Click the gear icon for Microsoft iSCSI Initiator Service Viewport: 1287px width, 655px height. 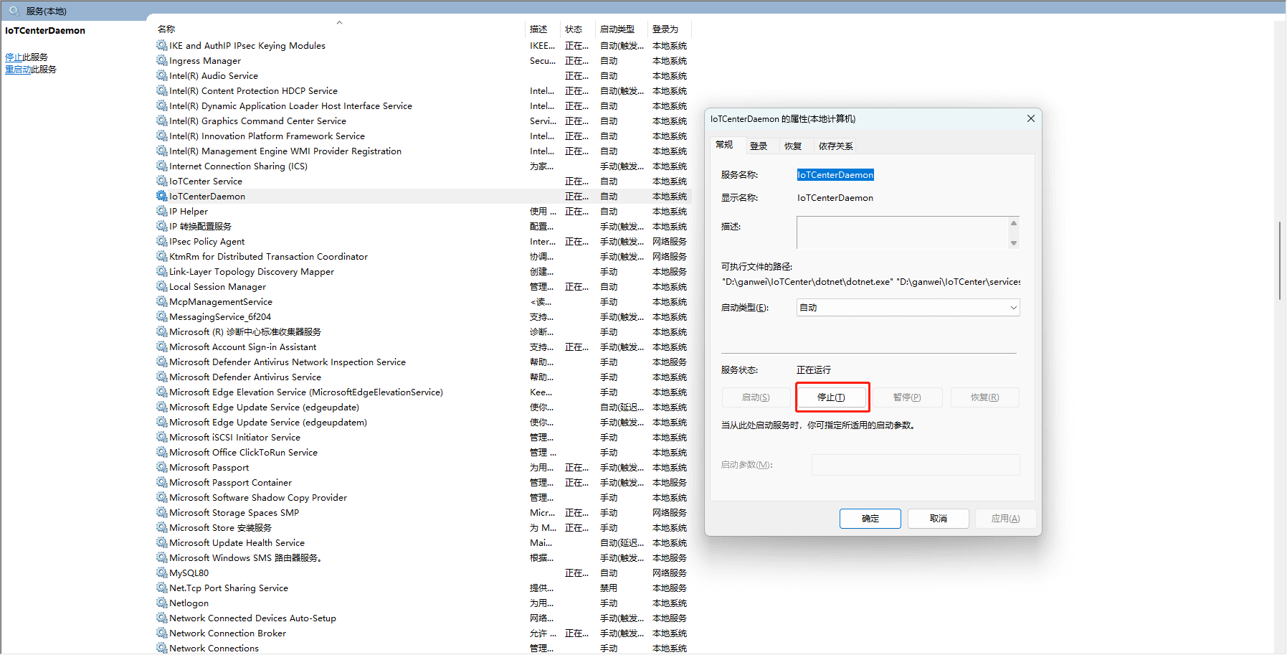click(x=162, y=437)
